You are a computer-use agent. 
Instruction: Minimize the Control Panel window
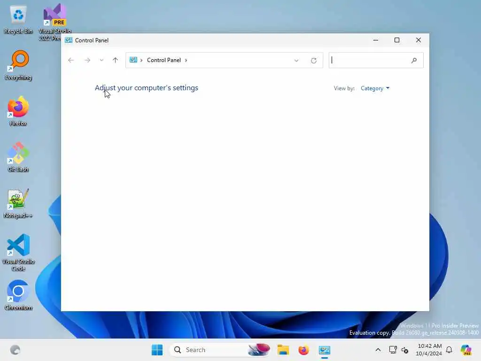pyautogui.click(x=375, y=40)
